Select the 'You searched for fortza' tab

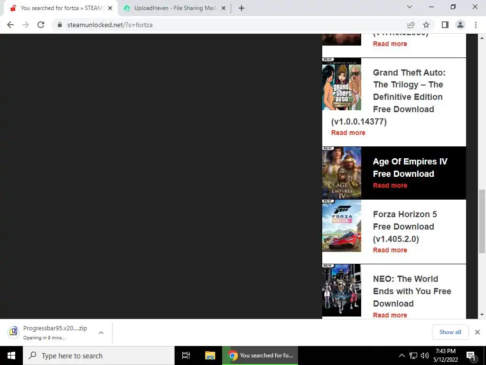point(61,9)
